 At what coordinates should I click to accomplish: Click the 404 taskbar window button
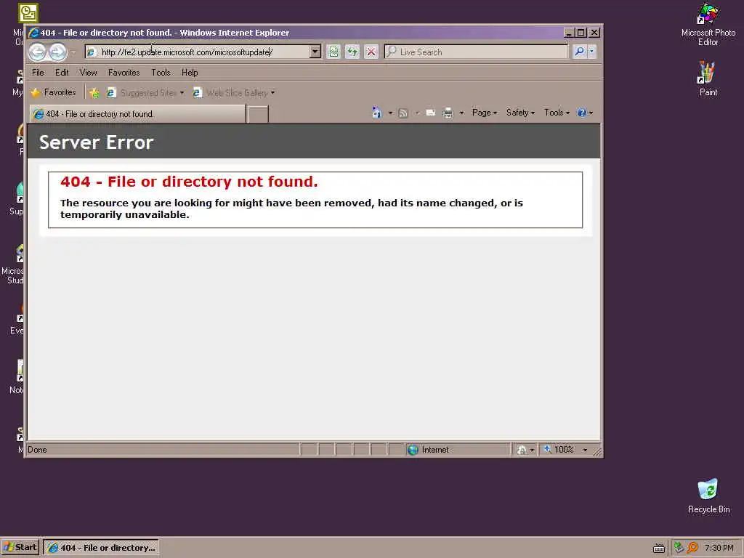point(101,548)
